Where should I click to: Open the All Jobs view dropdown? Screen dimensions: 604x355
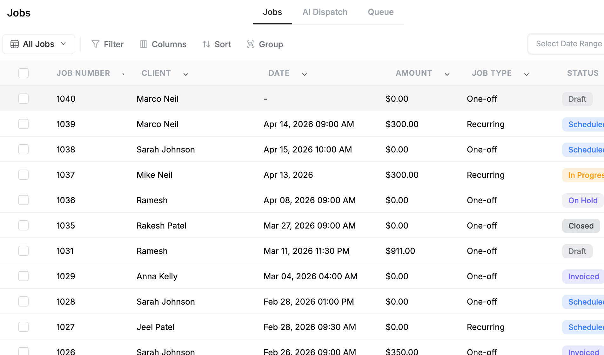(x=39, y=44)
